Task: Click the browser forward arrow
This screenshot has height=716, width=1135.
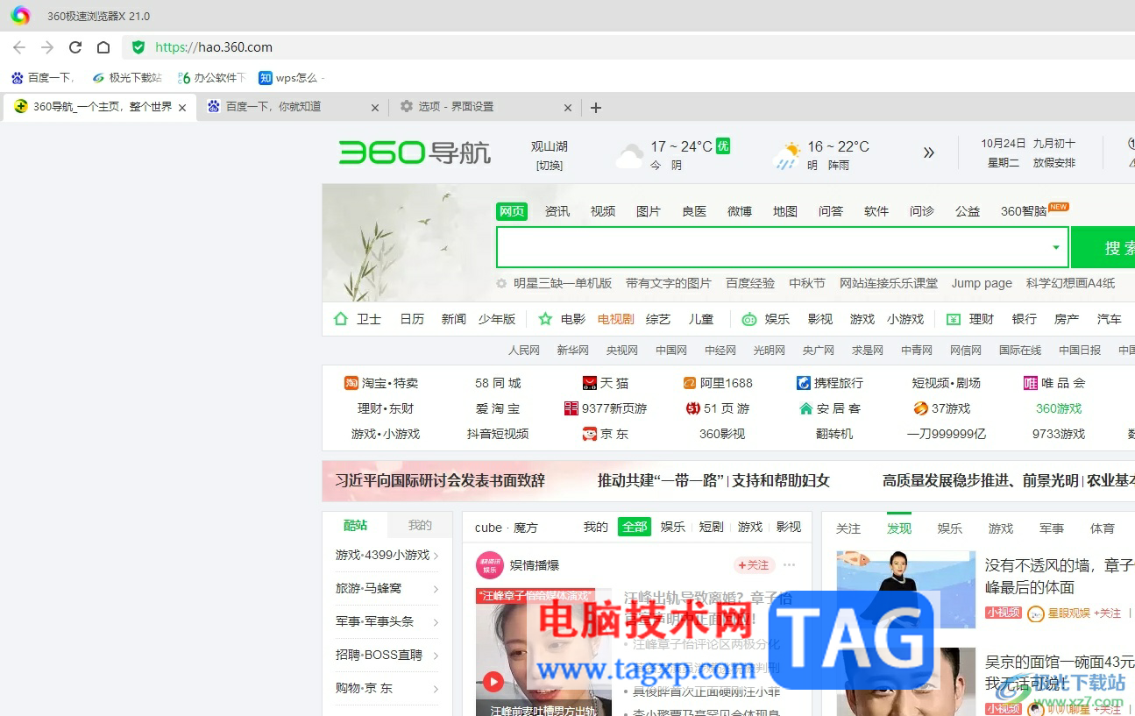Action: [x=47, y=47]
